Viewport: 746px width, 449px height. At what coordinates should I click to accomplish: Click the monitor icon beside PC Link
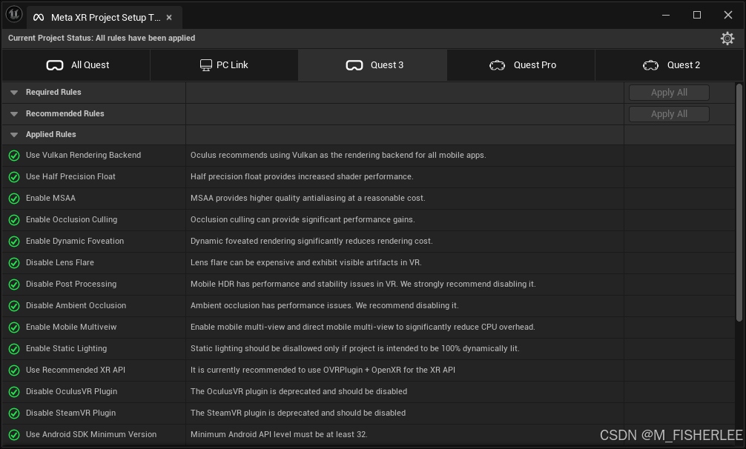pos(205,65)
